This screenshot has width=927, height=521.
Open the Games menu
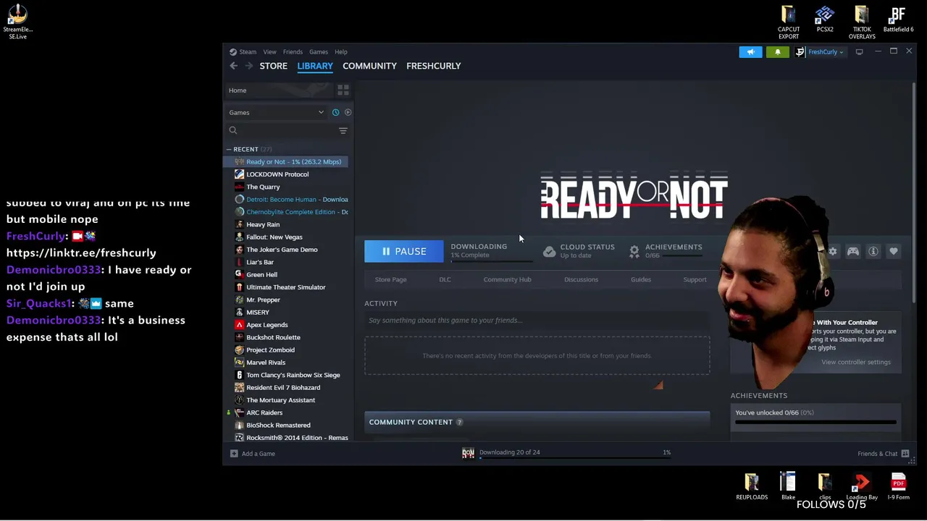coord(319,52)
